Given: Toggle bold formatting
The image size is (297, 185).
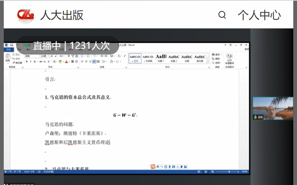Looking at the screenshot, I should coord(27,62).
